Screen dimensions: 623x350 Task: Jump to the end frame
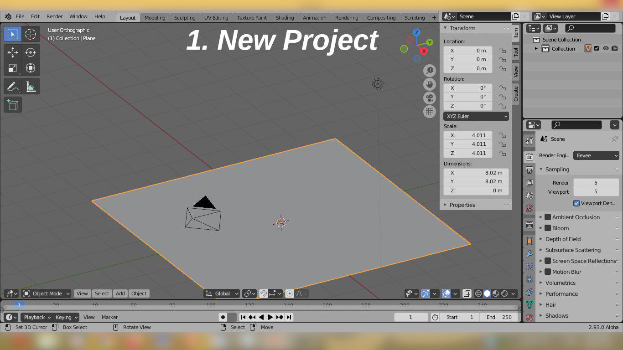[x=289, y=317]
